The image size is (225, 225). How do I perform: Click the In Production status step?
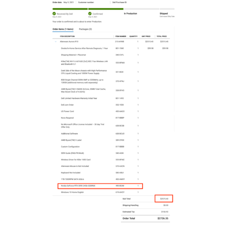(130, 13)
